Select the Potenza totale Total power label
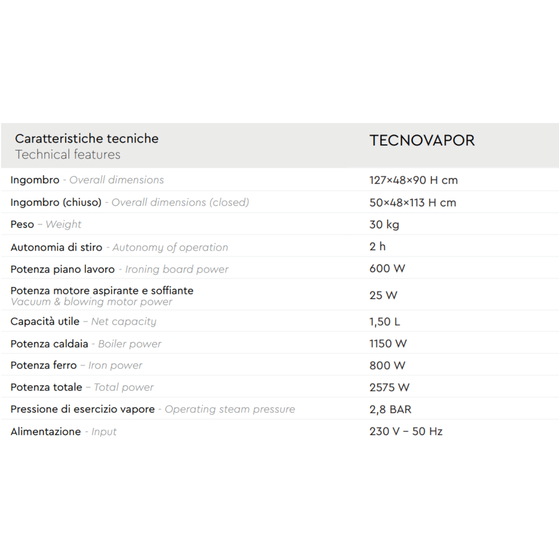Image resolution: width=559 pixels, height=559 pixels. [82, 388]
